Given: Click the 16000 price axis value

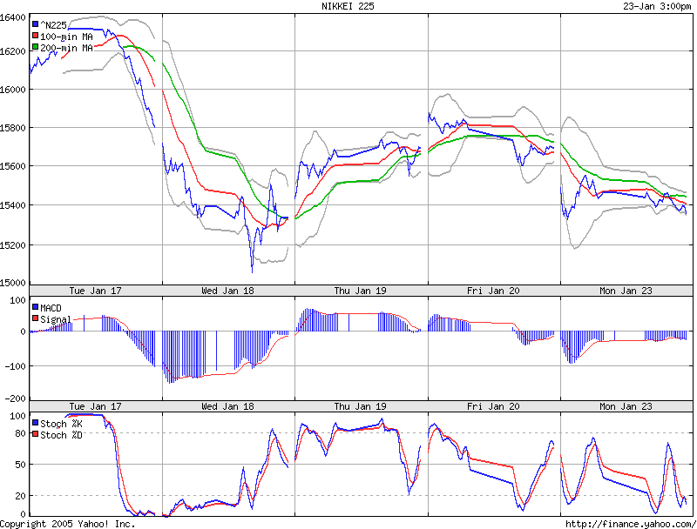Looking at the screenshot, I should (x=13, y=90).
